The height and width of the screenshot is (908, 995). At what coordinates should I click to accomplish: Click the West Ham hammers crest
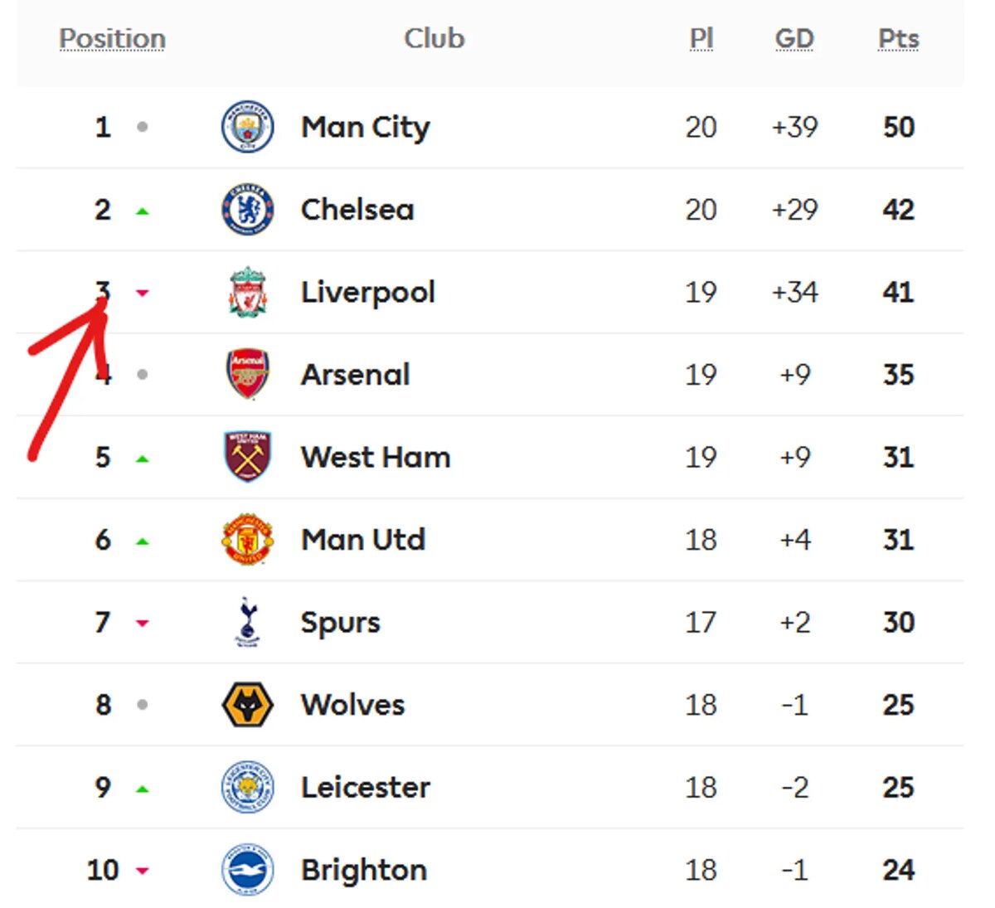coord(247,457)
